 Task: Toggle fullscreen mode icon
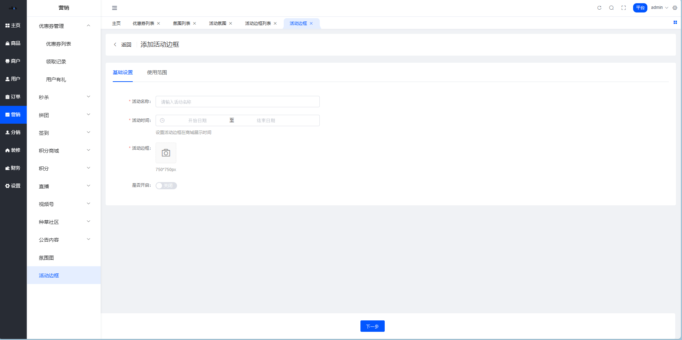pos(623,8)
